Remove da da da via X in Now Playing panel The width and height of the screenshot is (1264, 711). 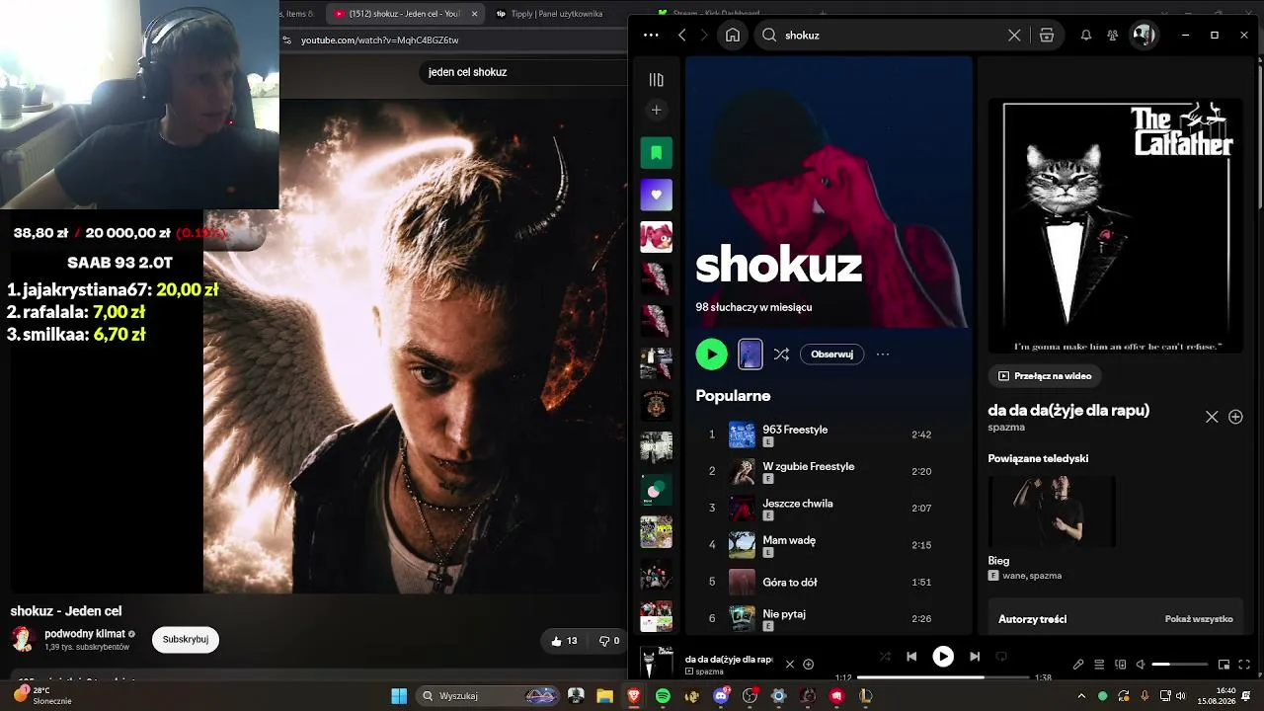1212,417
